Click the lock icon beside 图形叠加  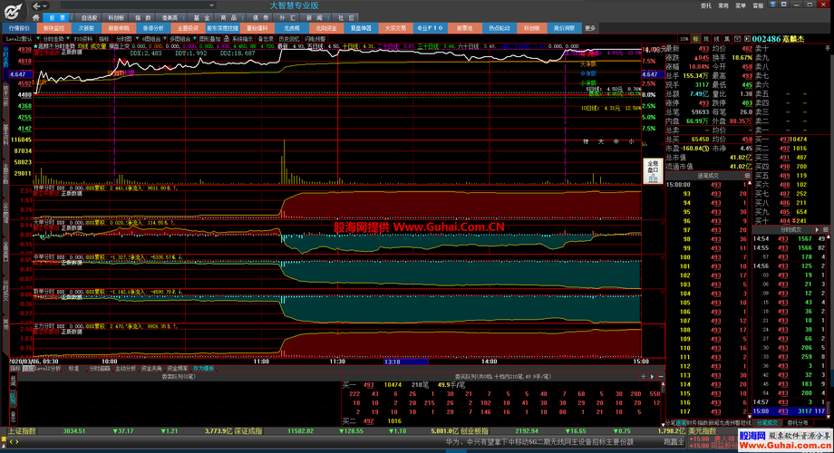tap(226, 39)
